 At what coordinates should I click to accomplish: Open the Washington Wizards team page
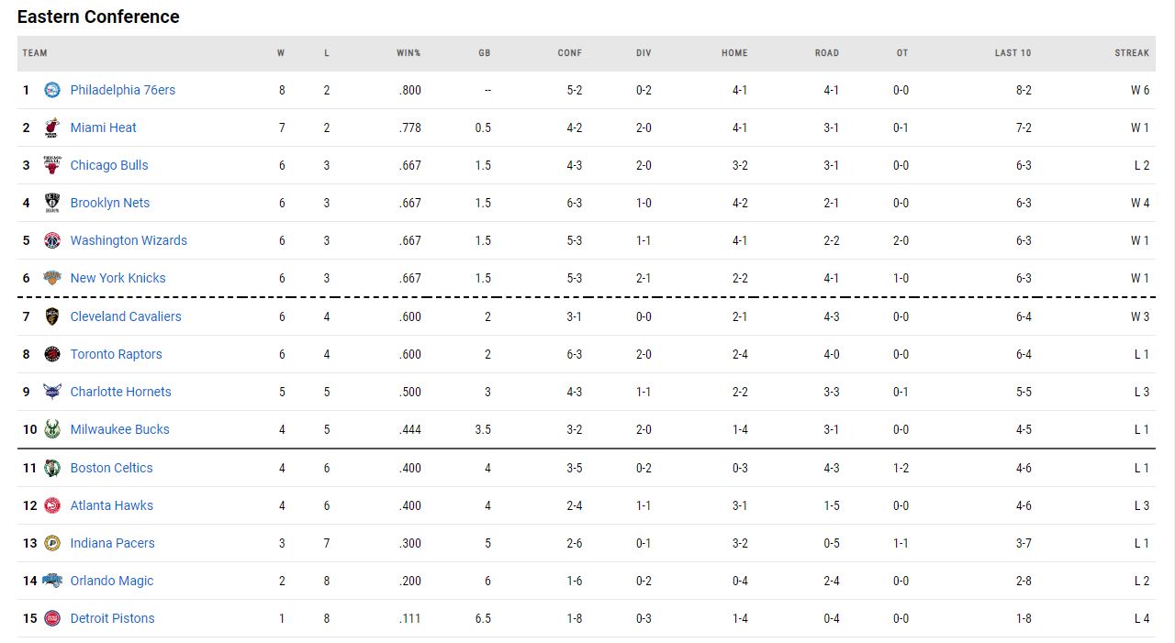[x=129, y=240]
